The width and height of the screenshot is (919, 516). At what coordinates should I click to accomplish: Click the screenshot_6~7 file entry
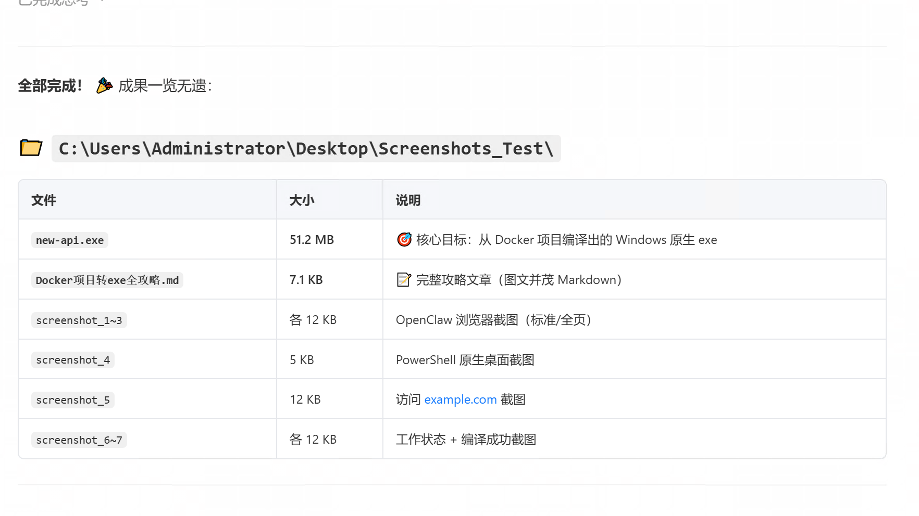tap(79, 440)
